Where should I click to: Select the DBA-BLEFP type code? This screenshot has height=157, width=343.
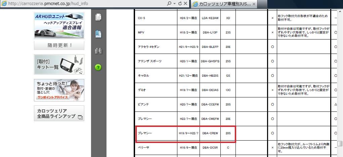(x=210, y=47)
